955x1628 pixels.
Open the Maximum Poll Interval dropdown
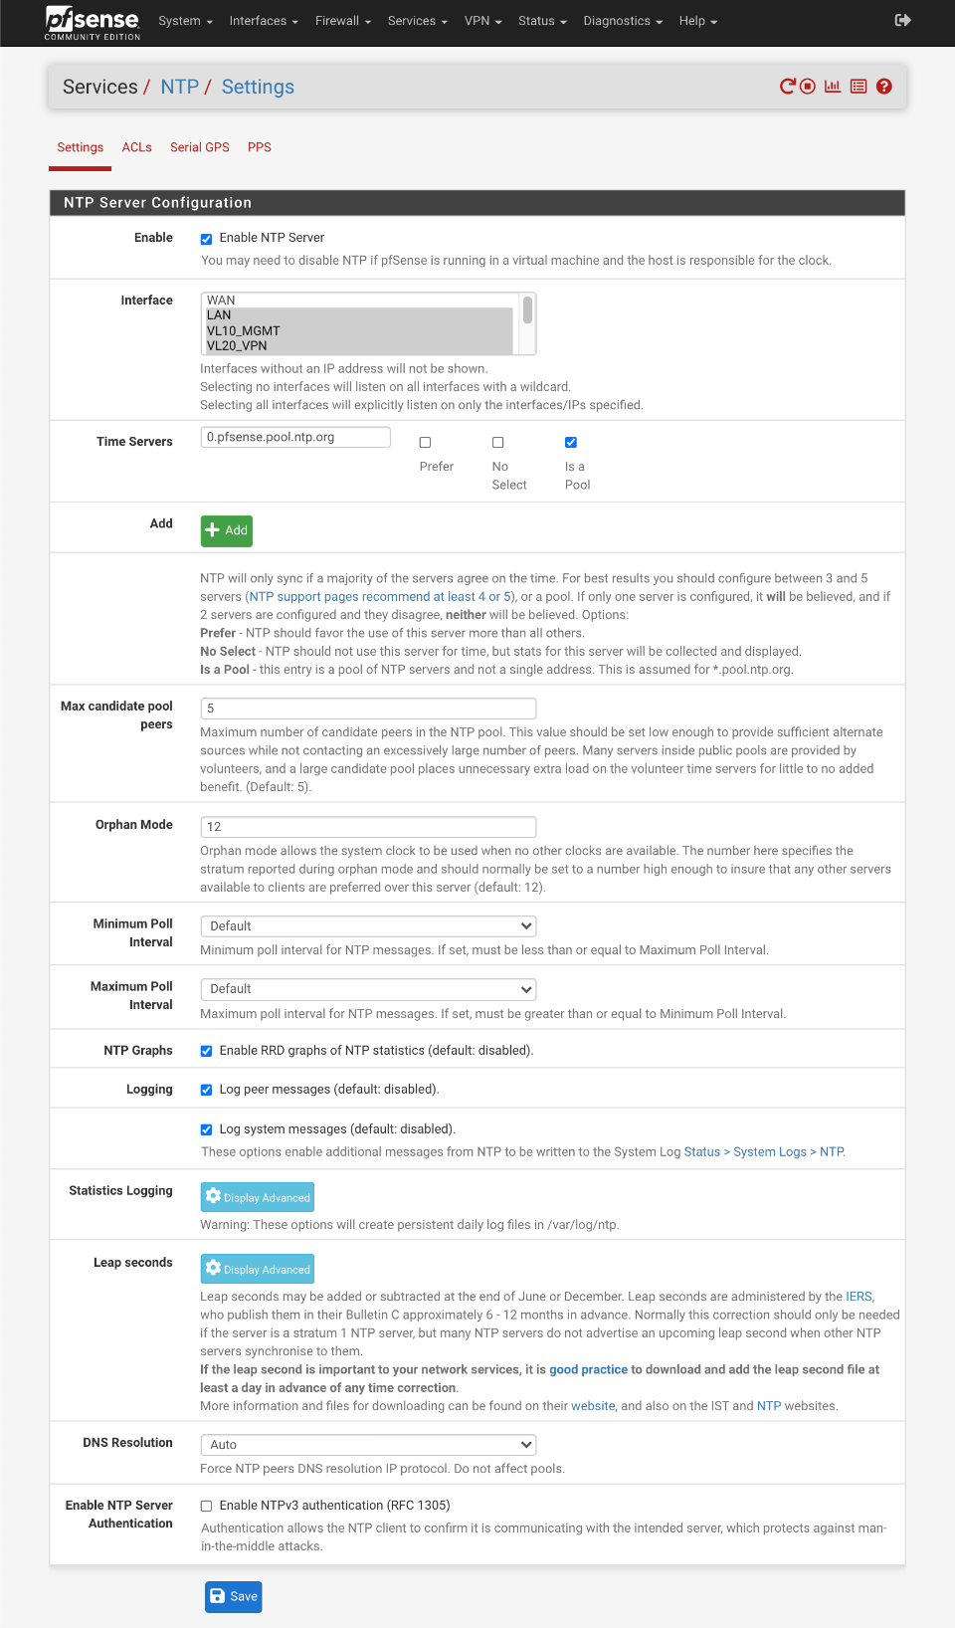coord(368,989)
